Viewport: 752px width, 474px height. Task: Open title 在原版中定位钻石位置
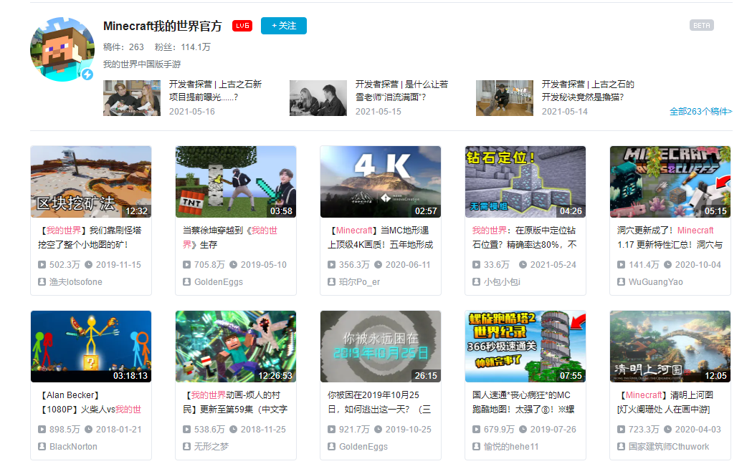click(525, 238)
